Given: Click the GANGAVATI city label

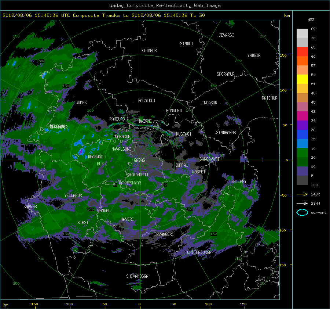Looking at the screenshot, I should click(x=209, y=159).
